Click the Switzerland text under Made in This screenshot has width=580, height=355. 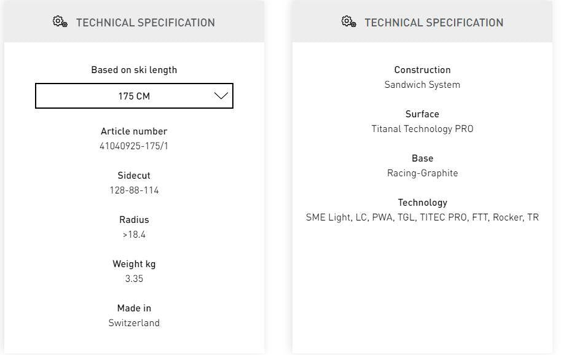click(x=134, y=323)
